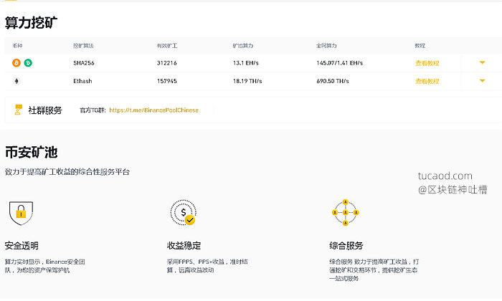Viewport: 502px width, 301px height.
Task: Click the 币种 column header
Action: click(x=17, y=46)
